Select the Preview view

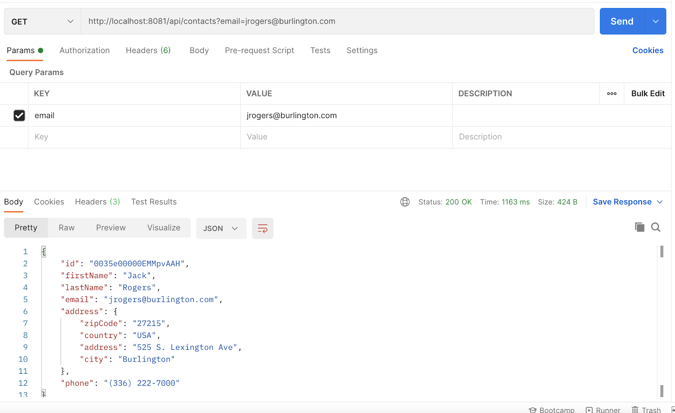(111, 228)
